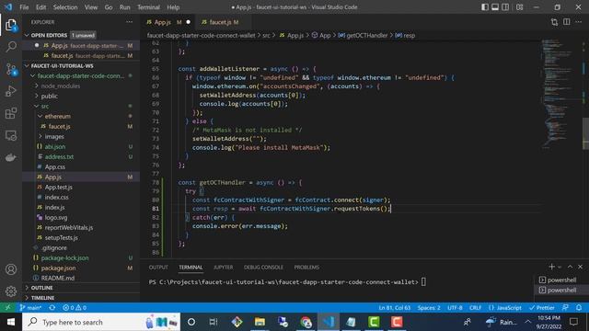Click the split editor right icon
The image size is (589, 331).
567,22
